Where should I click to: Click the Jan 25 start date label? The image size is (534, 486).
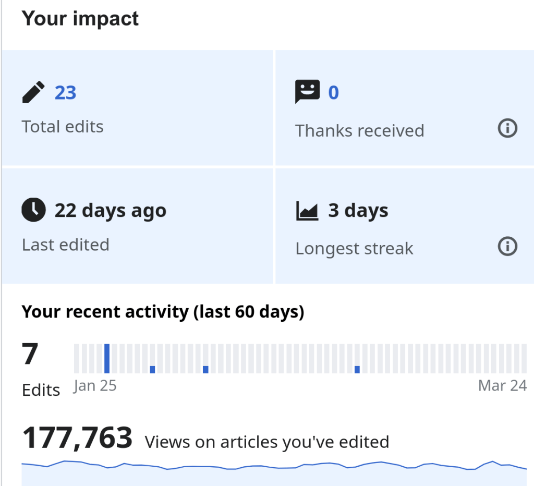point(95,386)
